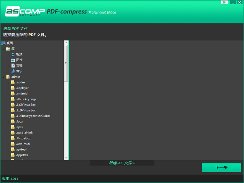This screenshot has width=244, height=183.
Task: Select the .VirtualBox folder label
Action: point(23,138)
